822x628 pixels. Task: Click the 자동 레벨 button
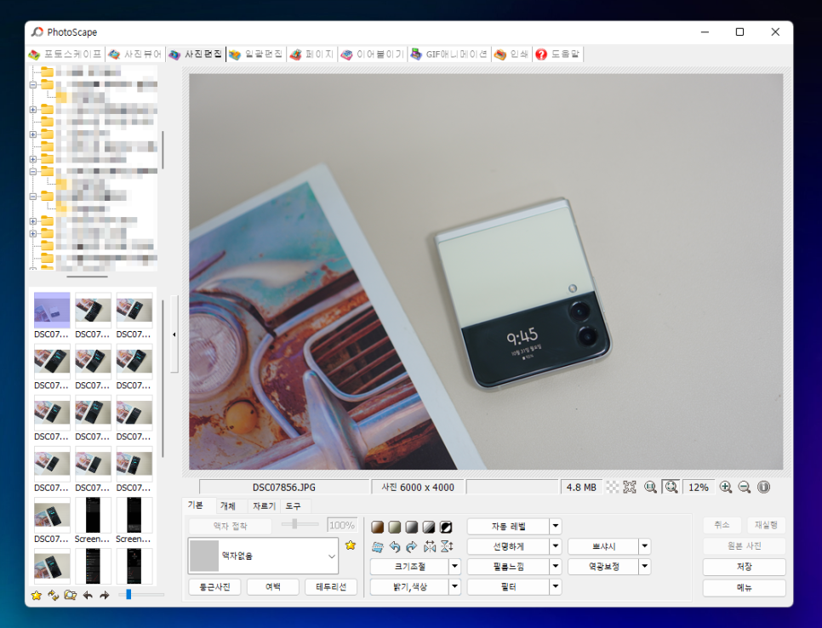pos(508,526)
